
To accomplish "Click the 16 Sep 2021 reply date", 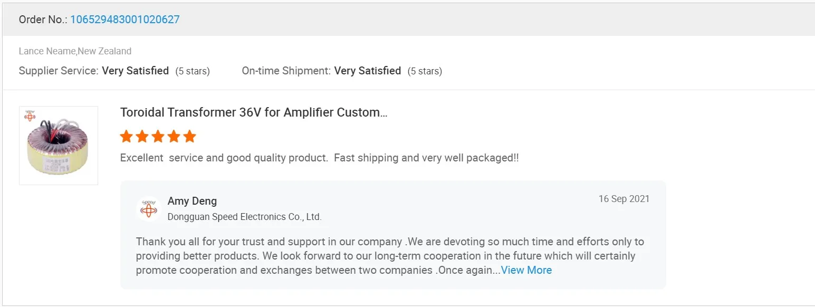I will point(624,199).
